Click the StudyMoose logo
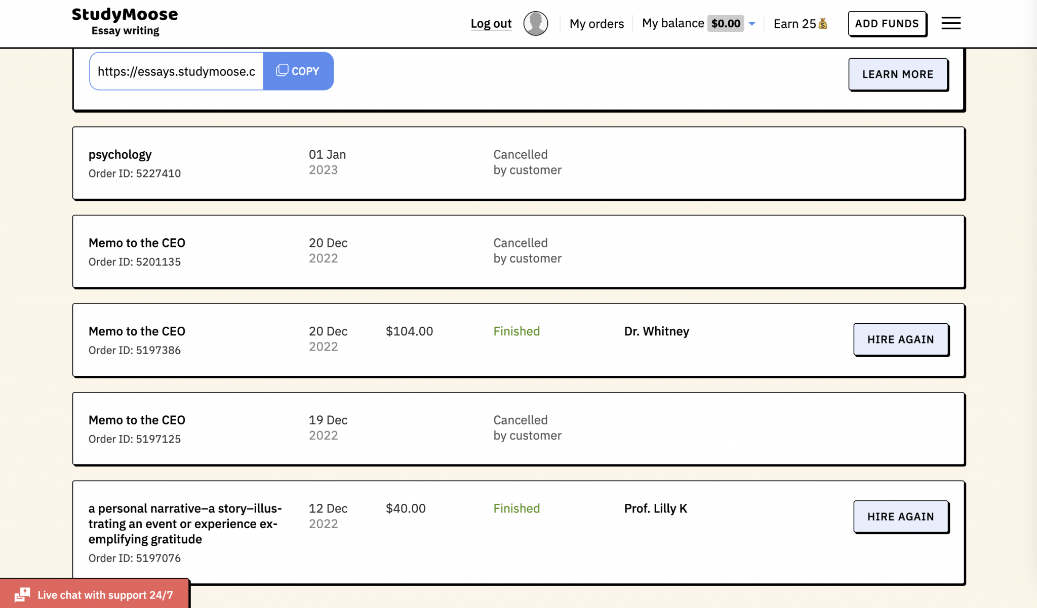Image resolution: width=1037 pixels, height=608 pixels. tap(125, 22)
